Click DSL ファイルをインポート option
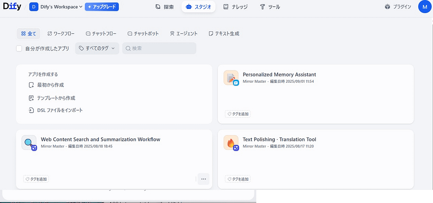433x203 pixels. 60,110
